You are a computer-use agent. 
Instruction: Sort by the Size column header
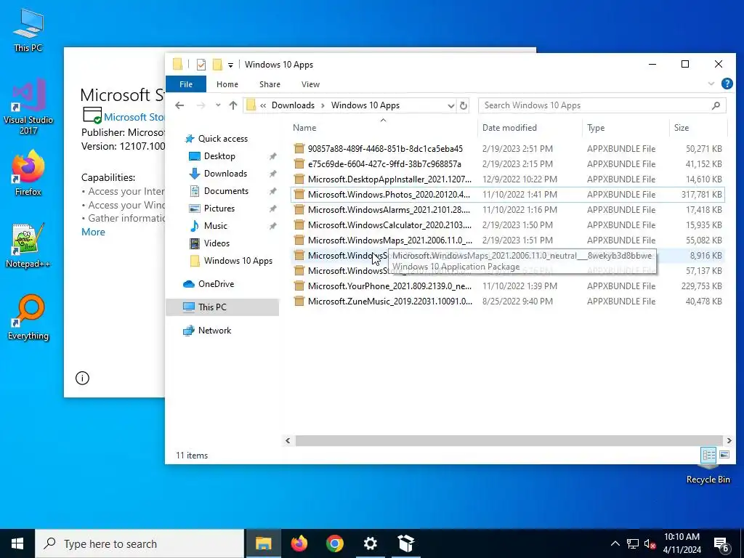(x=698, y=128)
